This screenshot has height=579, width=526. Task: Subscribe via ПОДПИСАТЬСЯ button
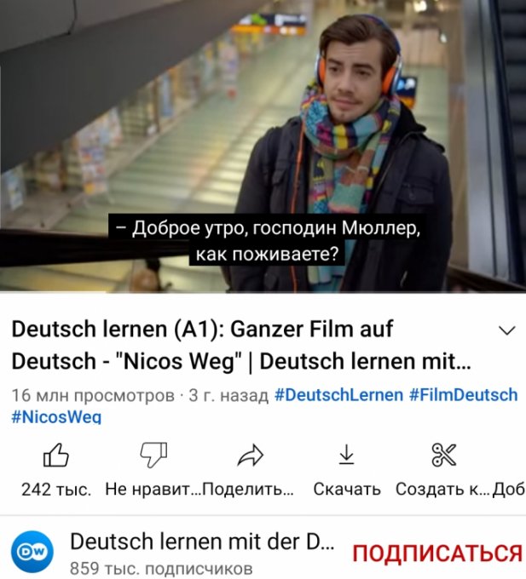point(437,553)
